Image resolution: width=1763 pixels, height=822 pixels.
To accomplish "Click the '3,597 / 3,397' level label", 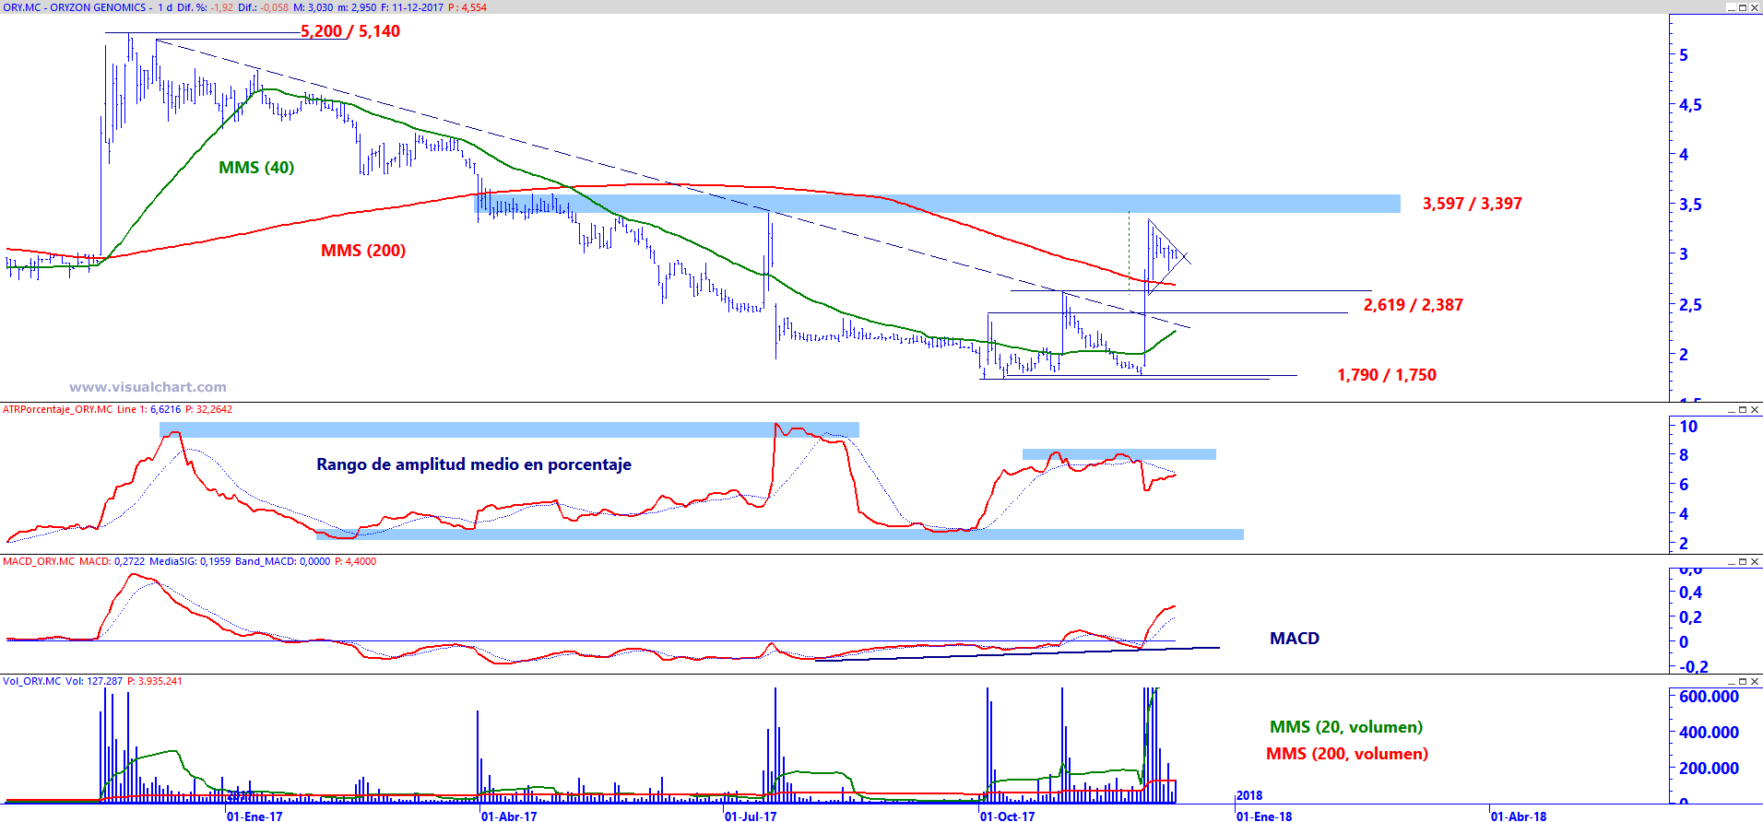I will coord(1473,204).
